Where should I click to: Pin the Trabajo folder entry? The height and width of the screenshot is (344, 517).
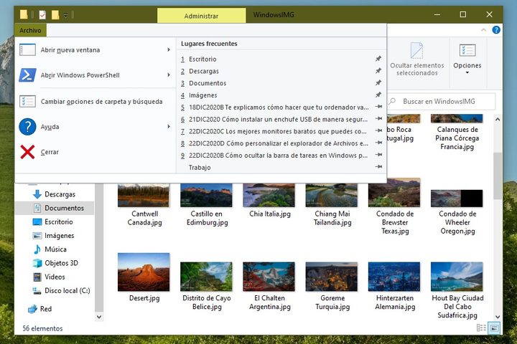click(x=378, y=167)
